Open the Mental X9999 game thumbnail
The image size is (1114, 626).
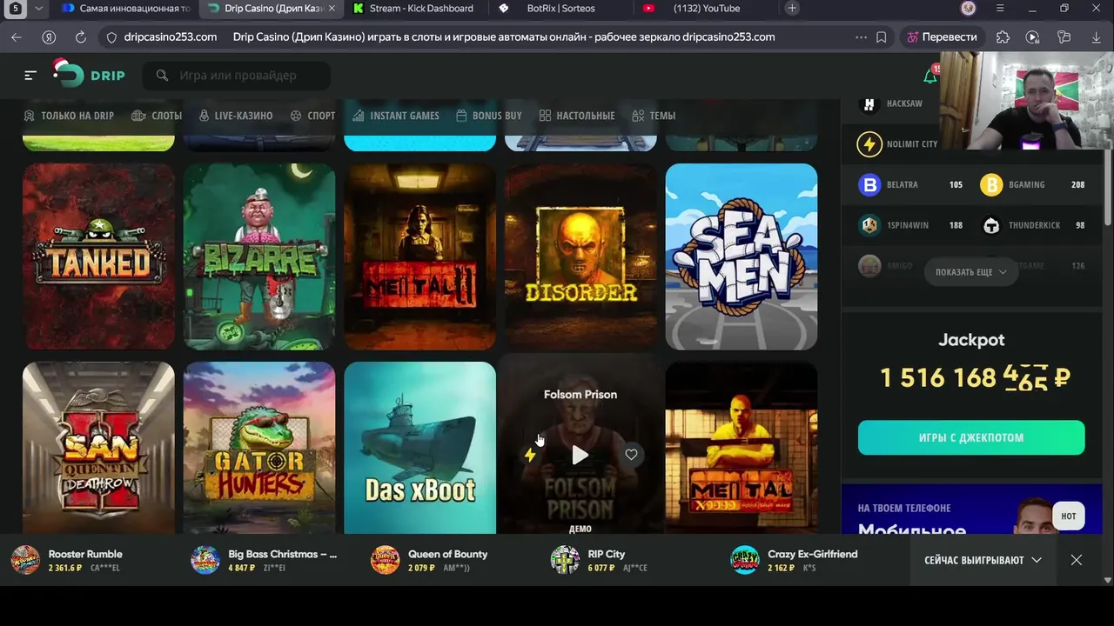(742, 448)
